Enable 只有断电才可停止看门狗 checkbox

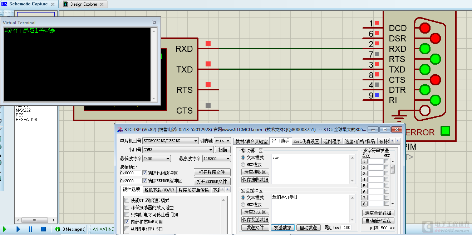click(x=127, y=215)
